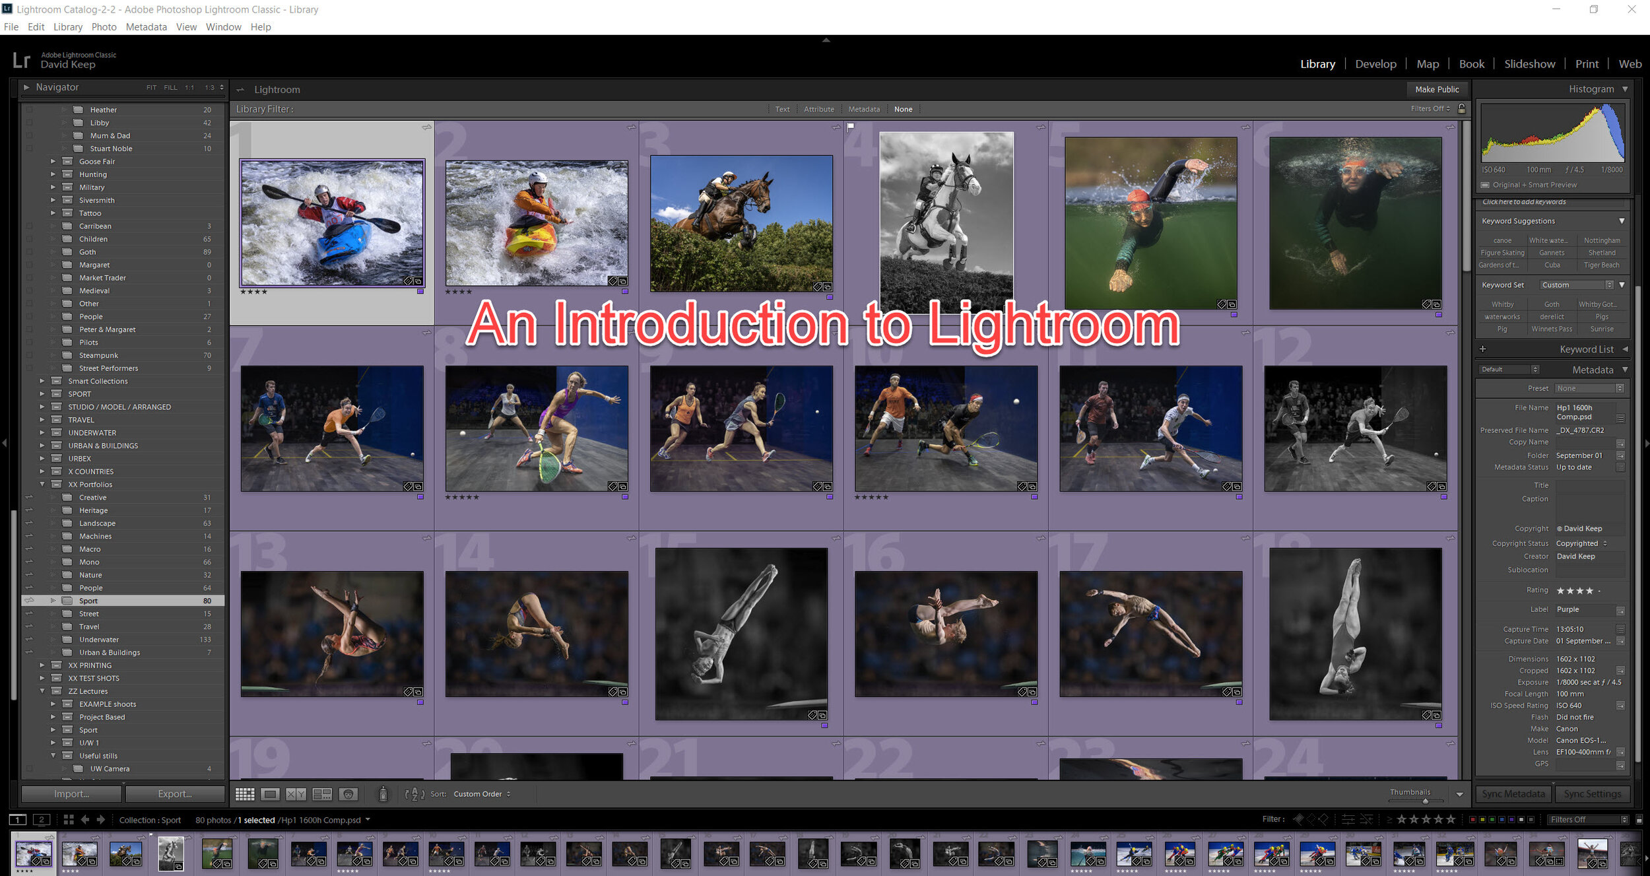Open File Name batch rename icon
This screenshot has height=876, width=1650.
1620,419
